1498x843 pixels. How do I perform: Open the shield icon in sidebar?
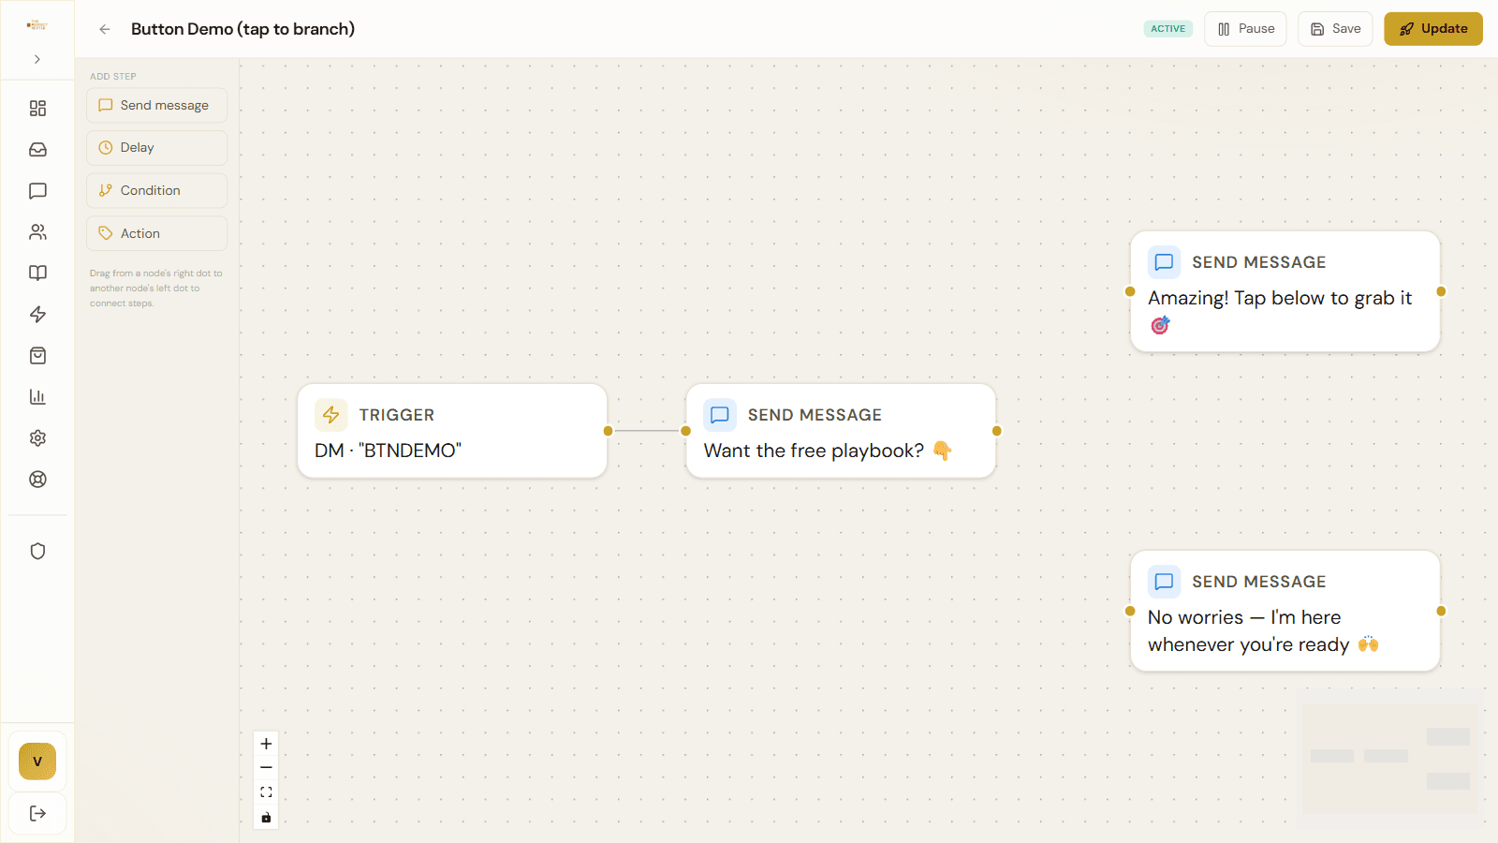pyautogui.click(x=37, y=552)
